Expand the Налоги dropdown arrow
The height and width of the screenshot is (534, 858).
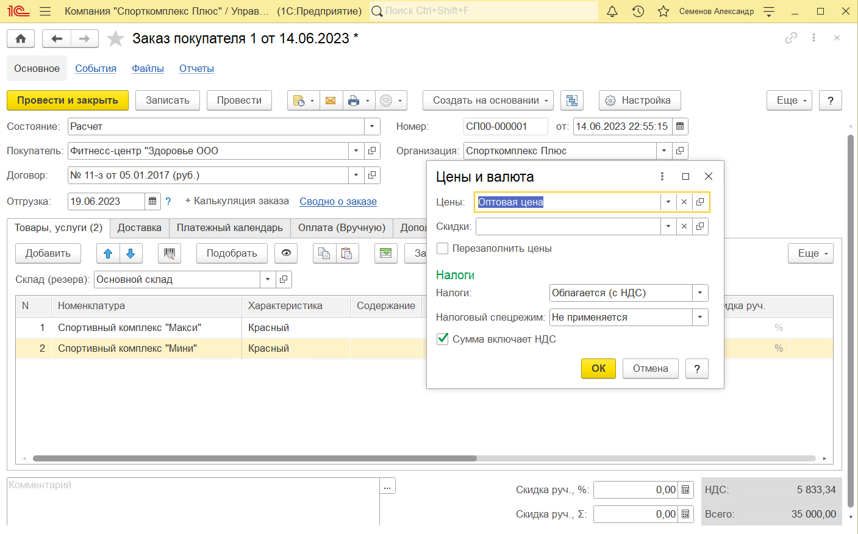click(700, 293)
